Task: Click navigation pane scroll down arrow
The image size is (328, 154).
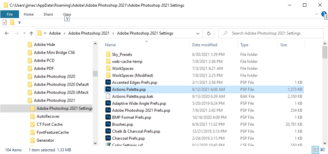Action: [x=95, y=143]
